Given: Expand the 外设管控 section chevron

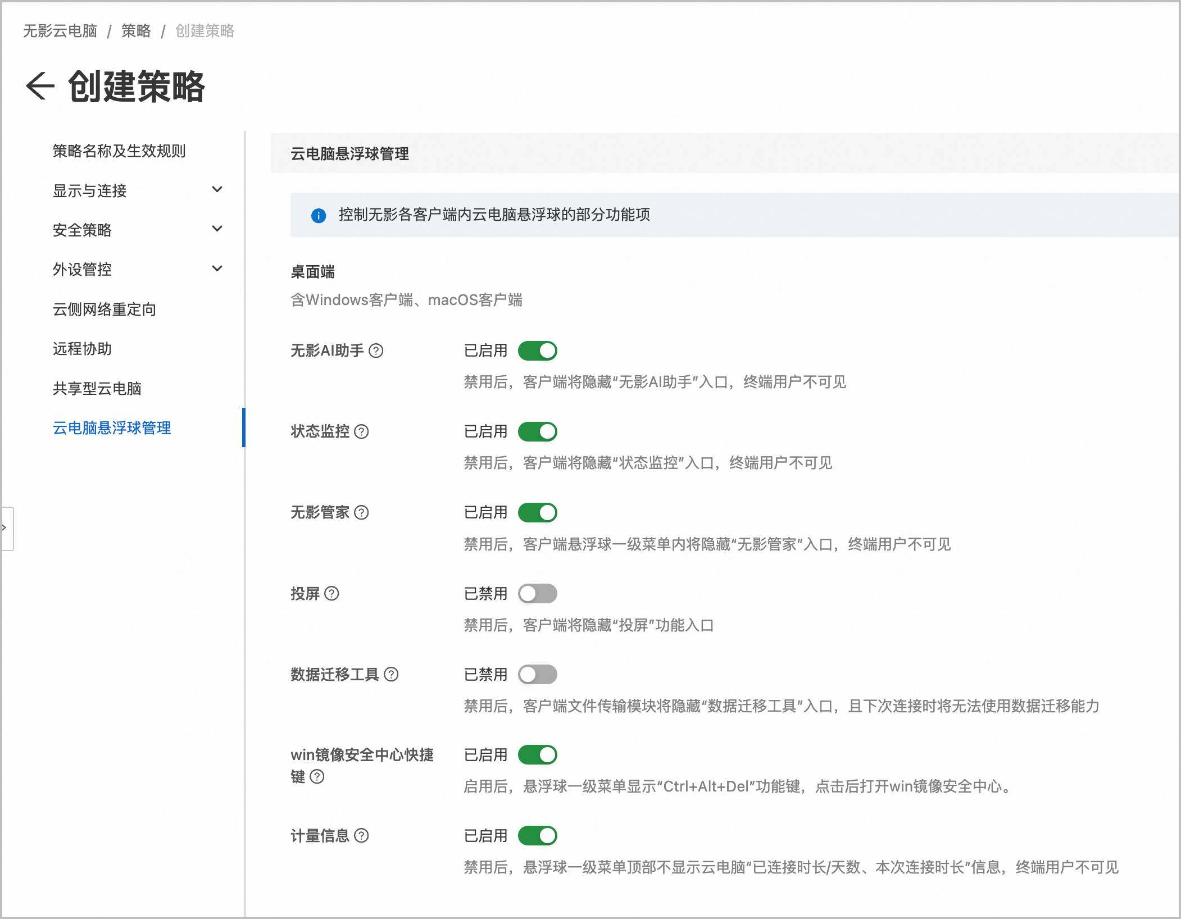Looking at the screenshot, I should pos(217,269).
